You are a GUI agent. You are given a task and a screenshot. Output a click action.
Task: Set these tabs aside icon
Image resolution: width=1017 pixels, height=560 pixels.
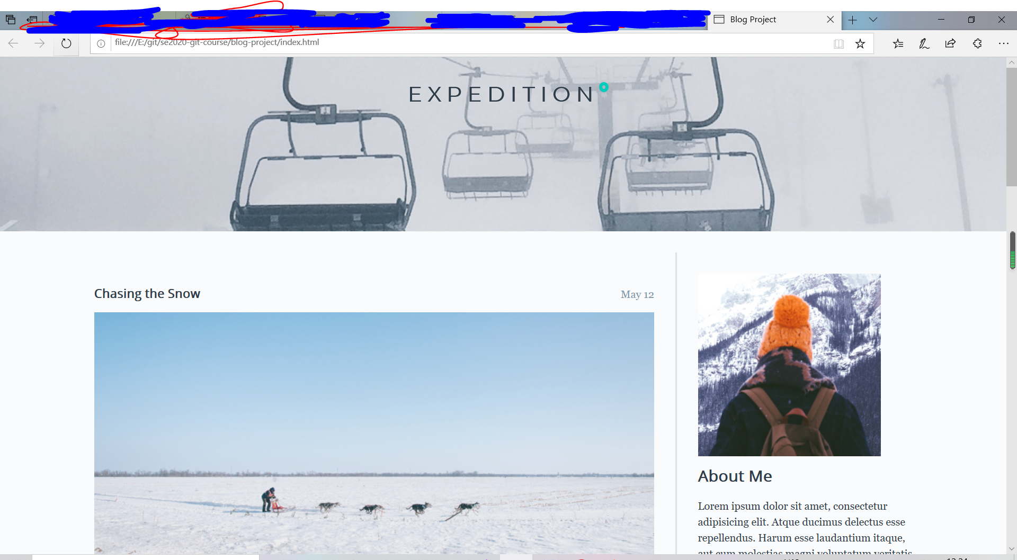[32, 20]
